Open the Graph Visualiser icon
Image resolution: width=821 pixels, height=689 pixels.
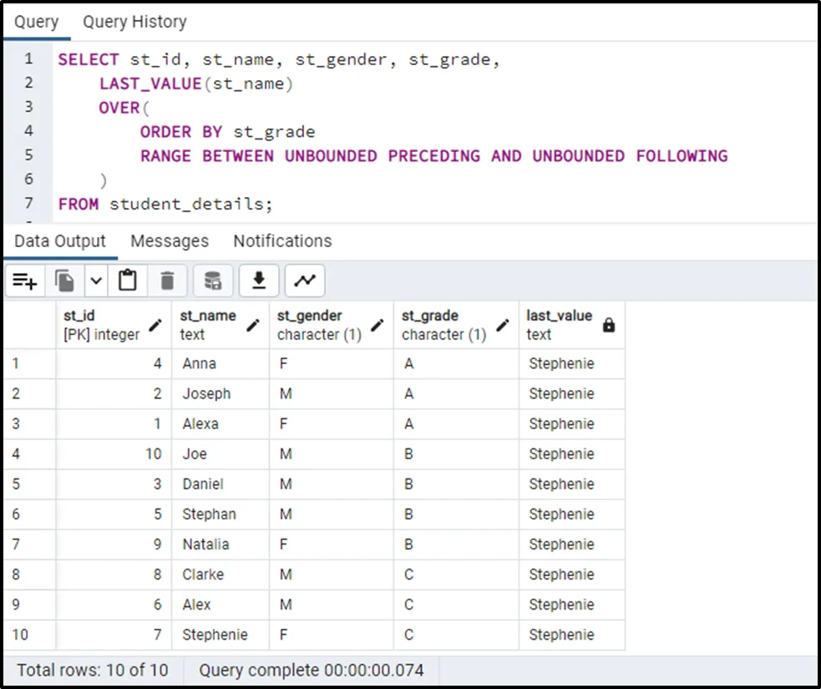click(x=305, y=281)
